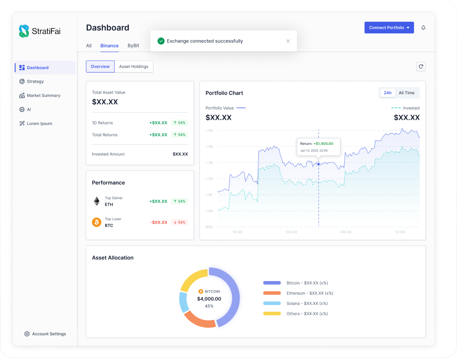This screenshot has width=457, height=358.
Task: Toggle the 24h chart view
Action: click(388, 93)
